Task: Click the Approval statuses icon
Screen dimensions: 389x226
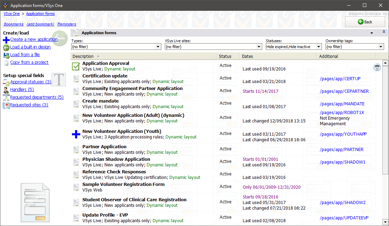Action: [7, 83]
